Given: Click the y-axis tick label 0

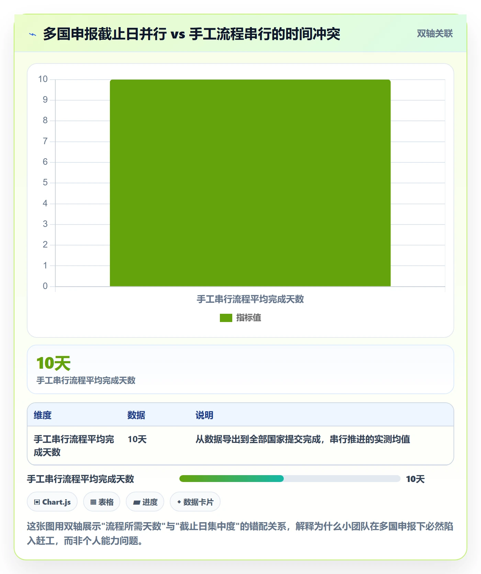Looking at the screenshot, I should 45,286.
